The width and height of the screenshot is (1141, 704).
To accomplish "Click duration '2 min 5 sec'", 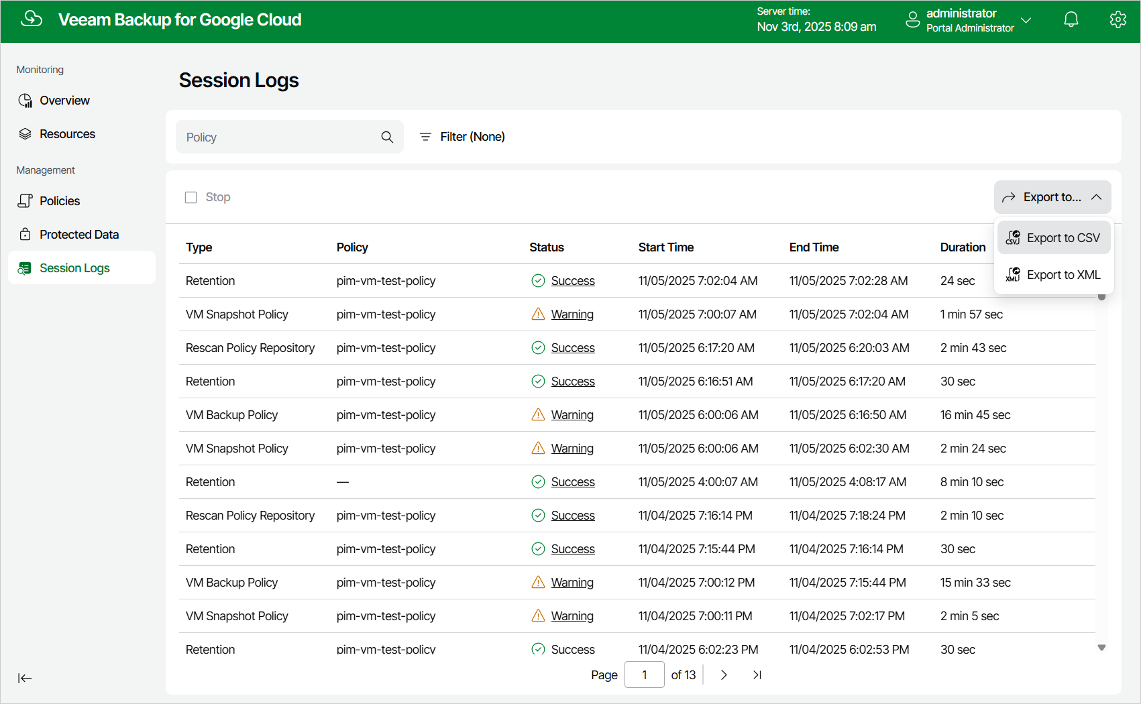I will pos(970,616).
